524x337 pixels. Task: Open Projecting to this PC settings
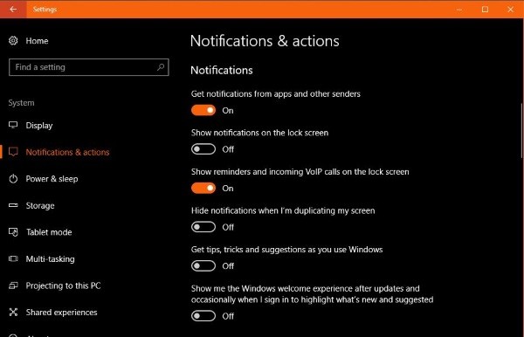coord(63,285)
